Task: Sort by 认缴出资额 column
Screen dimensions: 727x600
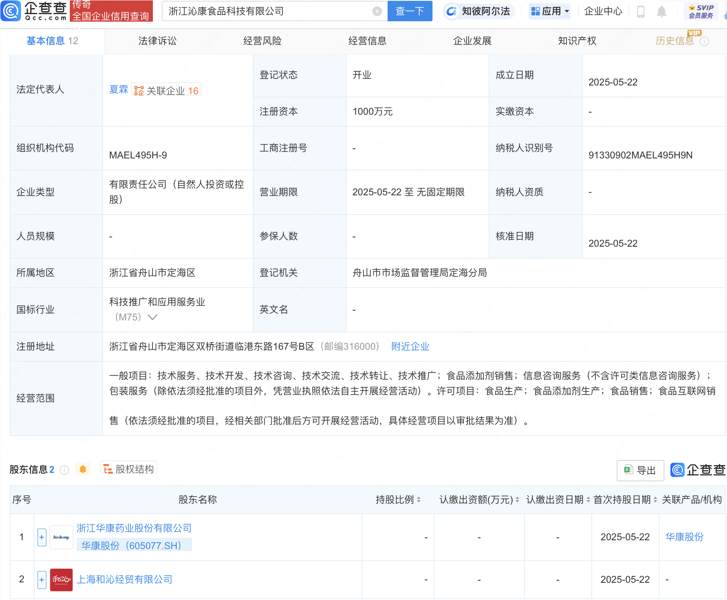Action: [x=517, y=500]
